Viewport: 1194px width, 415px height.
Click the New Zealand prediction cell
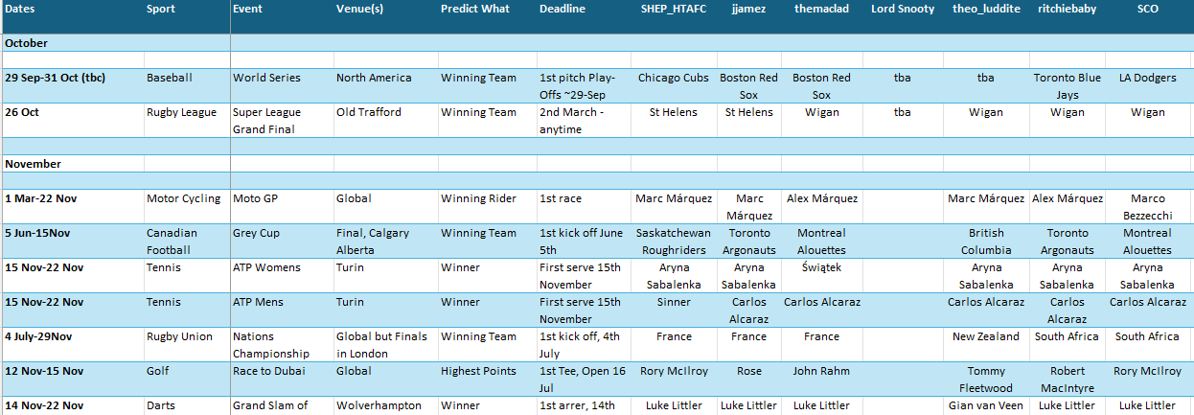tap(985, 344)
